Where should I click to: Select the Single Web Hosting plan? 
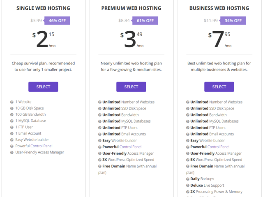click(x=43, y=87)
